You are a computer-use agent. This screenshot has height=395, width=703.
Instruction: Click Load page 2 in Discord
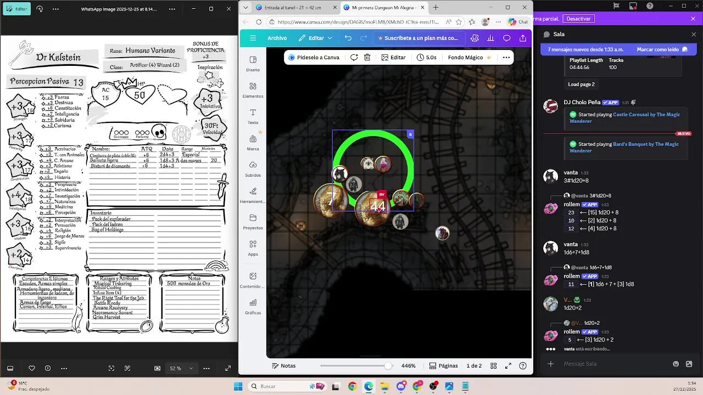(581, 84)
